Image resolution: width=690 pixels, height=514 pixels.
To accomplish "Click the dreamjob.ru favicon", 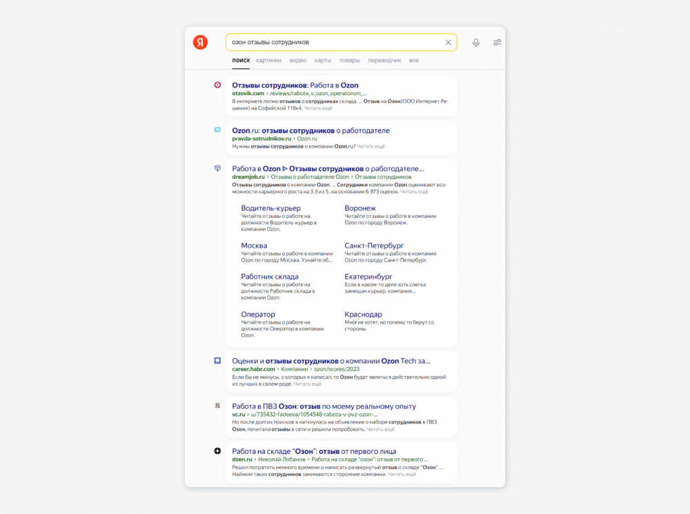I will click(217, 168).
